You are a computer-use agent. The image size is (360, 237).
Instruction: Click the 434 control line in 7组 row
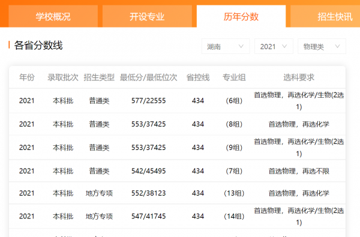[x=198, y=171]
